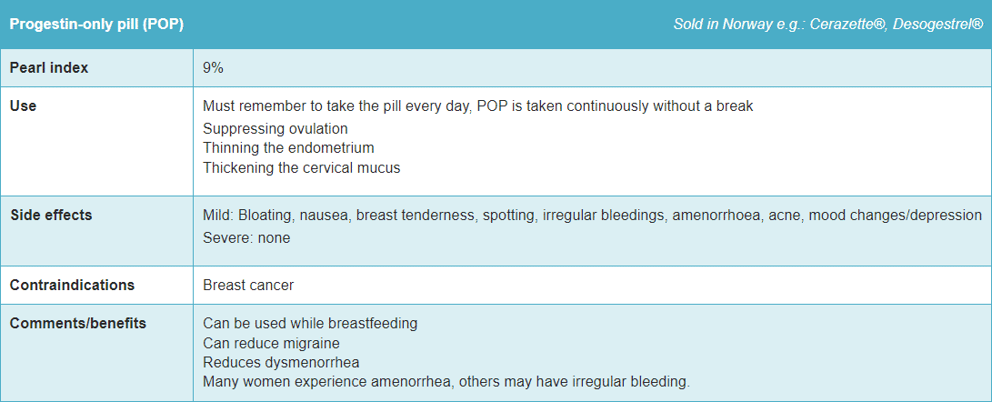Click the "Thinning the endometrium" line
992x402 pixels.
point(288,147)
